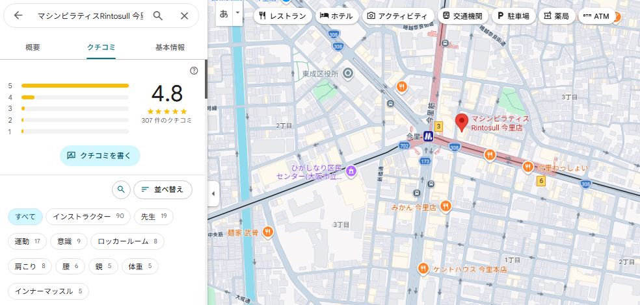The image size is (640, 305).
Task: Click the back arrow in search bar
Action: click(x=18, y=16)
